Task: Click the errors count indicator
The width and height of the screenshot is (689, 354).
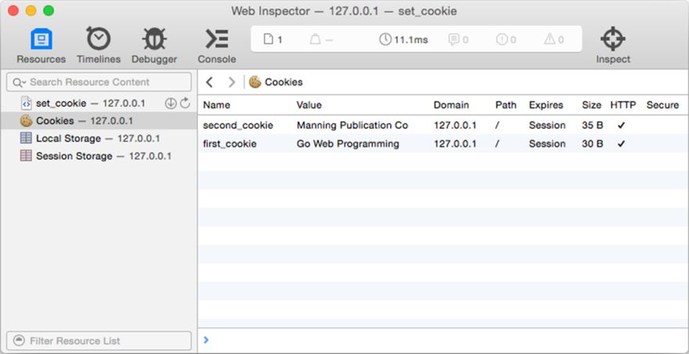Action: [506, 40]
